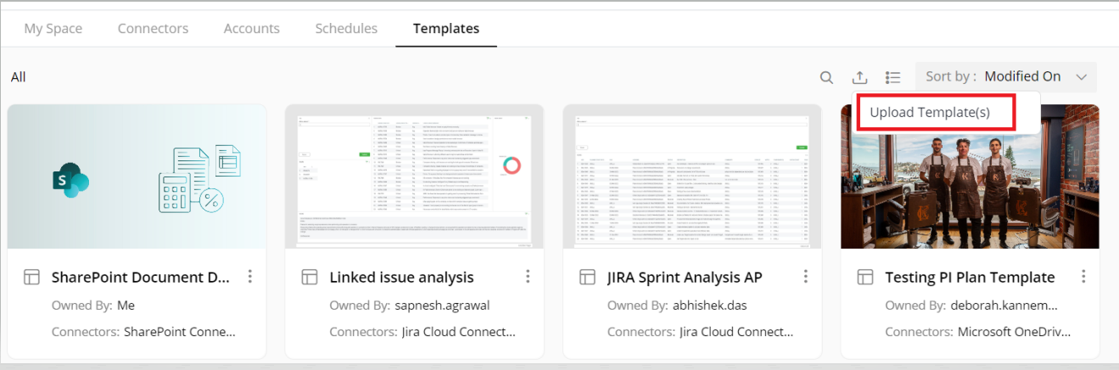Select Upload Template(s) menu option
This screenshot has height=370, width=1119.
[x=930, y=112]
